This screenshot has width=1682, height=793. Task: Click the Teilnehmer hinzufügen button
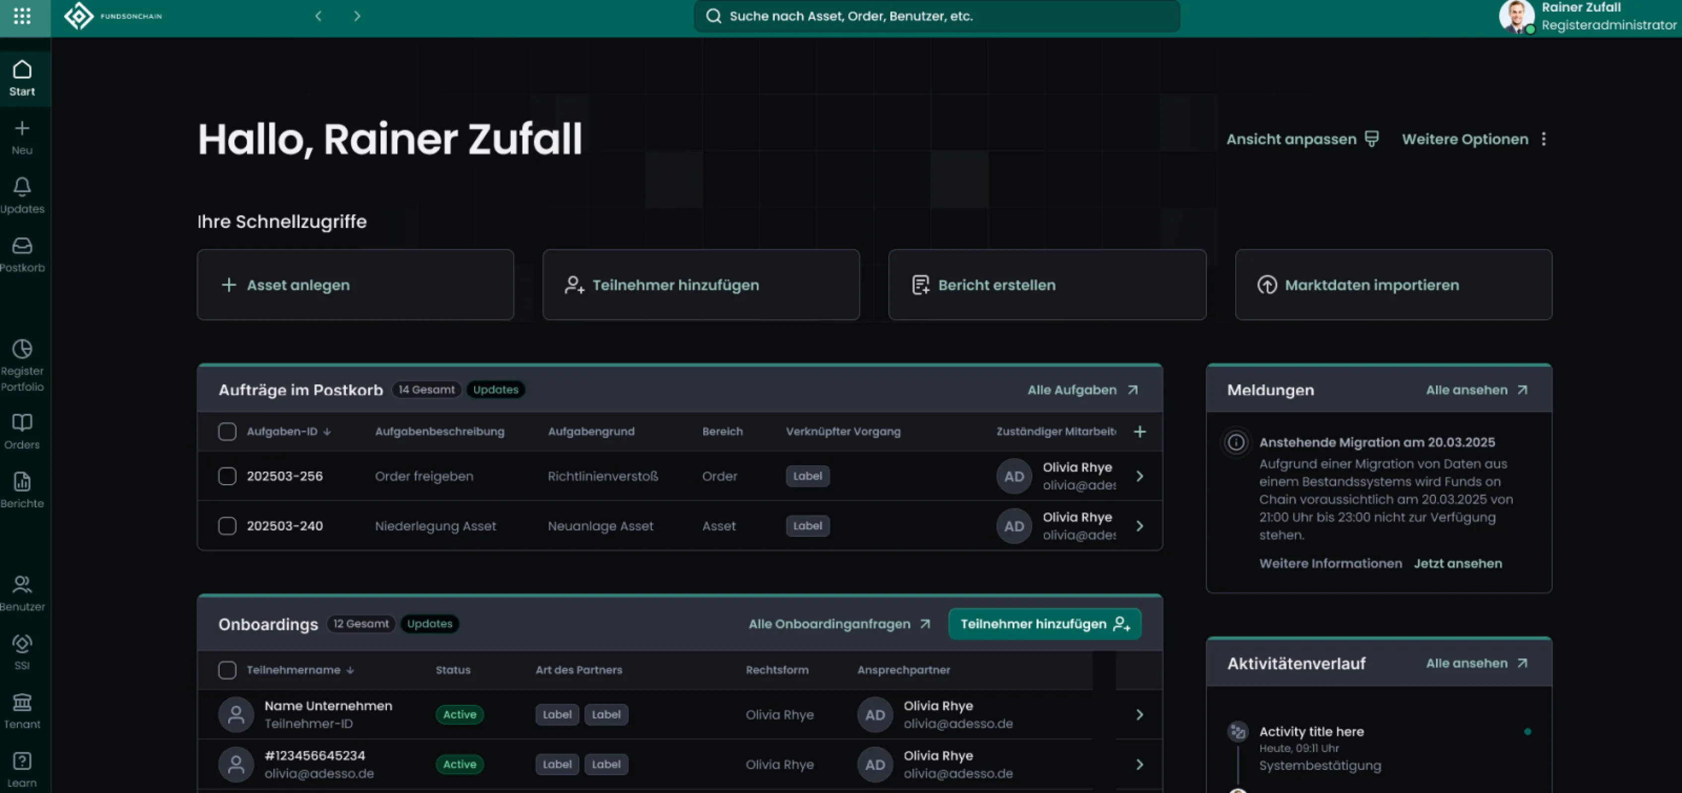click(x=1045, y=623)
